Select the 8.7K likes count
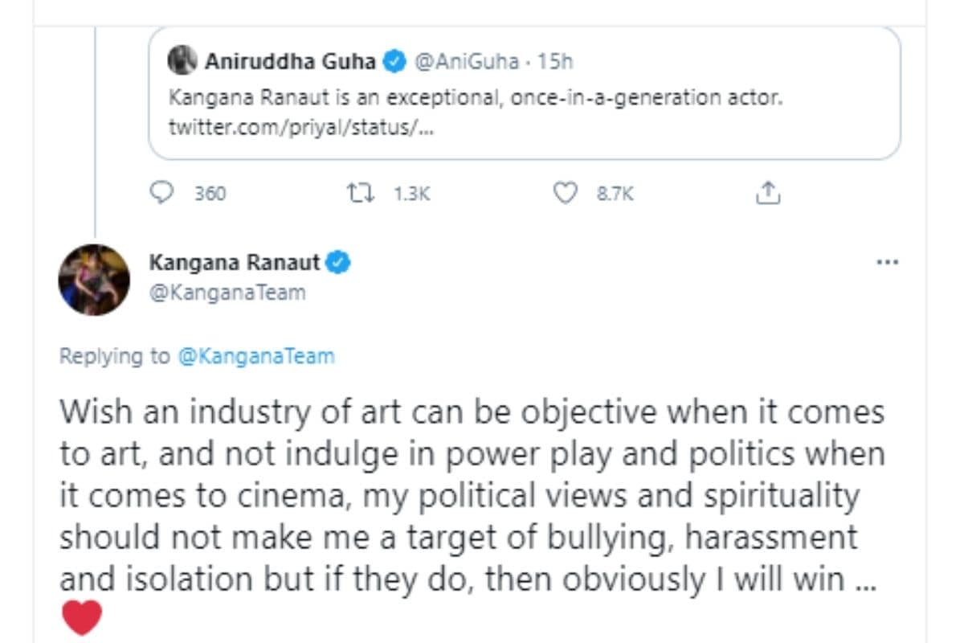 (x=615, y=194)
